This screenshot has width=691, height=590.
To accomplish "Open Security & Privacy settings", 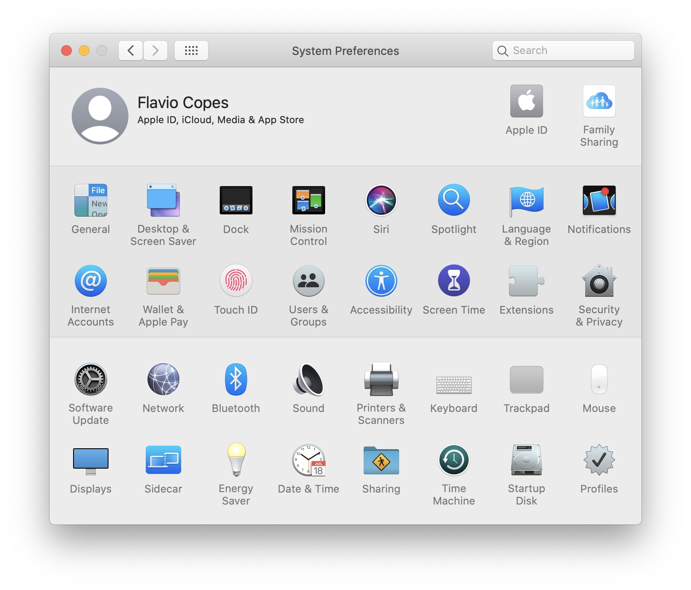I will (599, 281).
